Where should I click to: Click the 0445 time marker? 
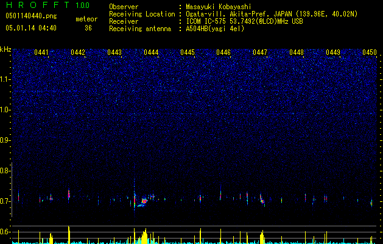coord(188,52)
